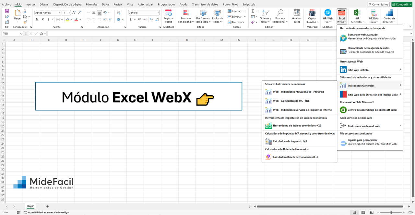The image size is (415, 215).
Task: Open Espacio para personalizar entry
Action: click(370, 142)
